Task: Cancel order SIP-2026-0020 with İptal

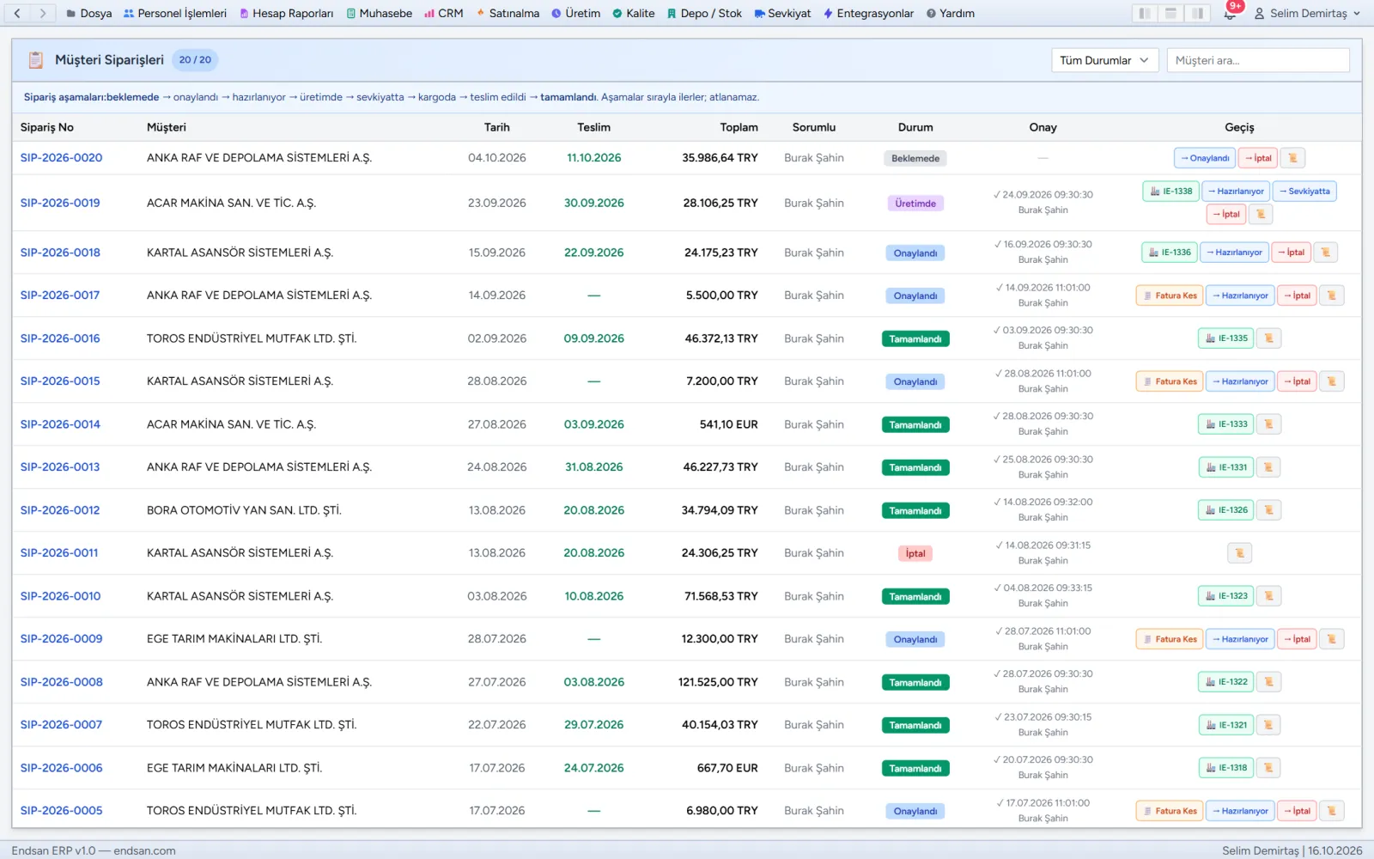Action: pos(1258,158)
